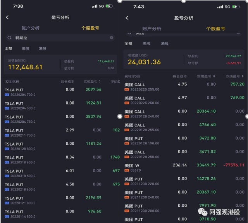The height and width of the screenshot is (223, 248).
Task: Focus the 特斯拉 search input
Action: [60, 38]
